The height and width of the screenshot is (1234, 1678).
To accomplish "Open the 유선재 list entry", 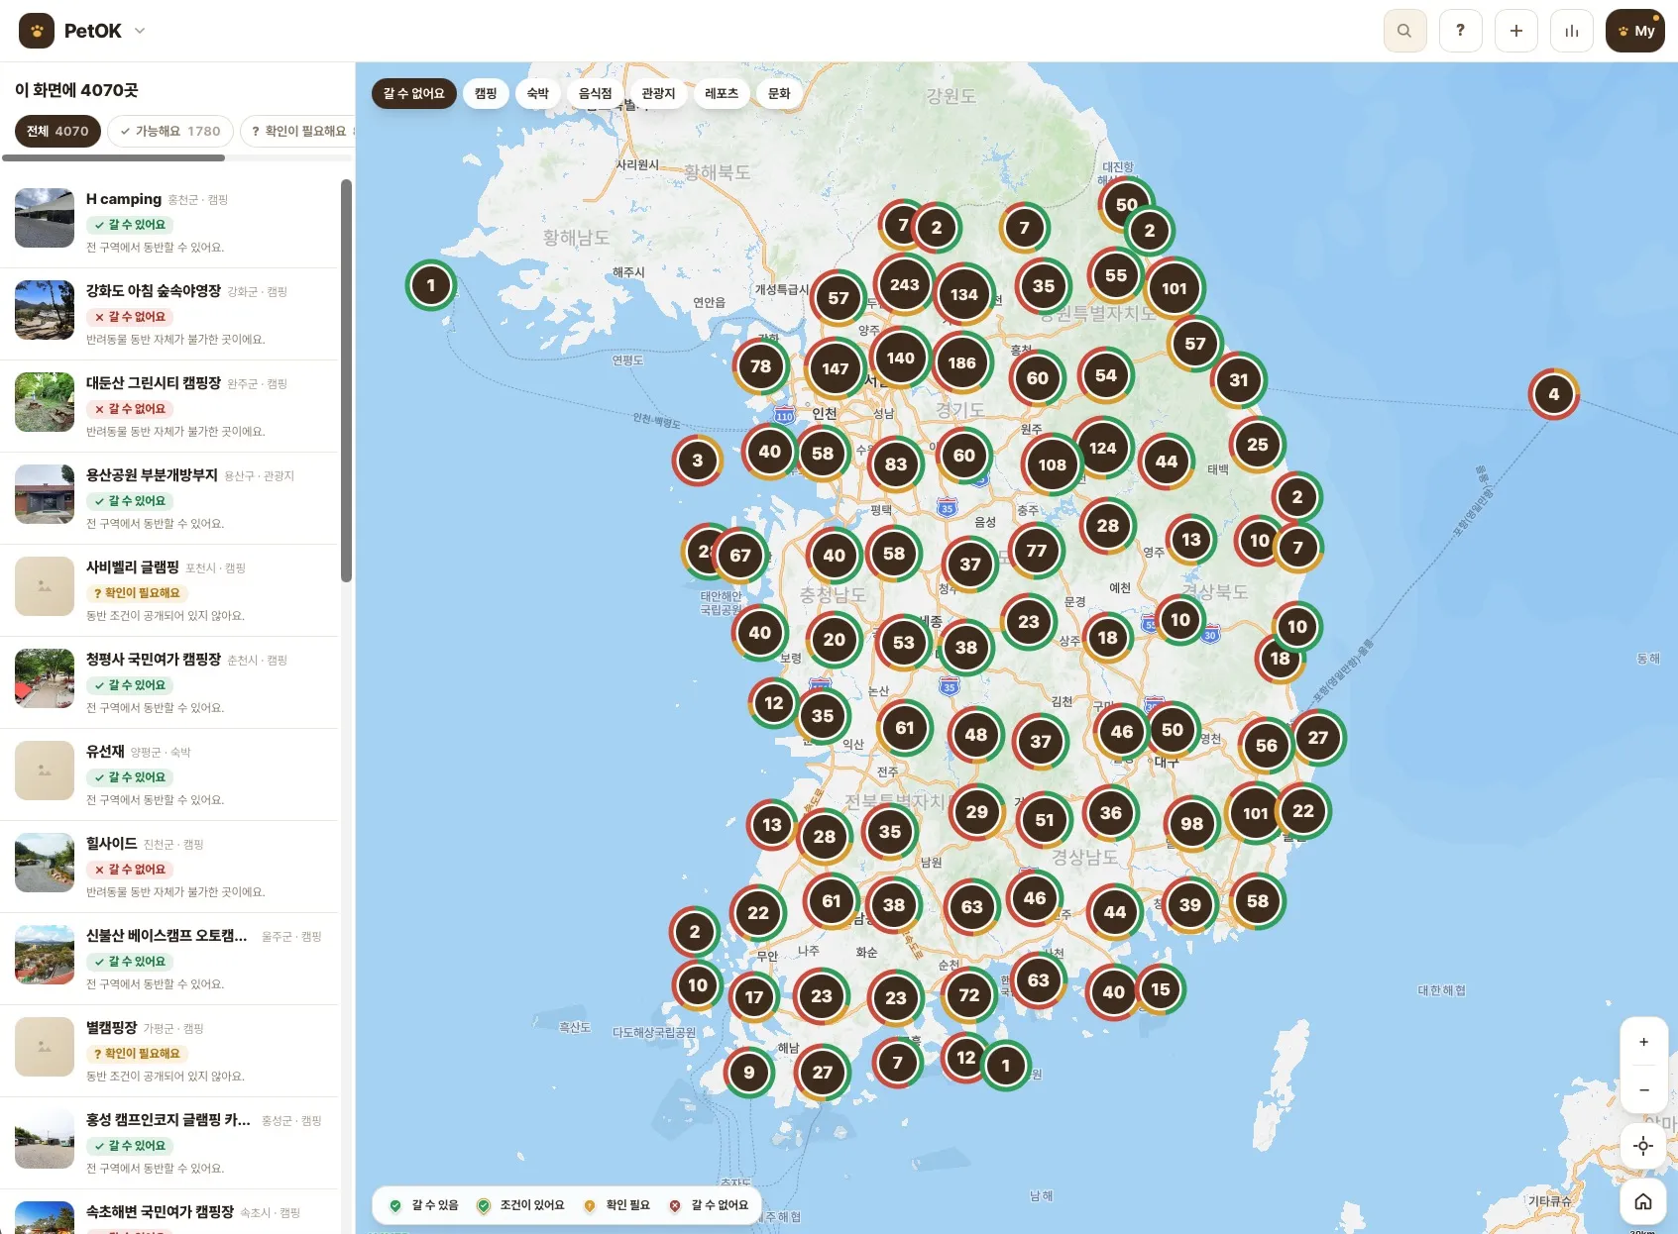I will tap(169, 774).
